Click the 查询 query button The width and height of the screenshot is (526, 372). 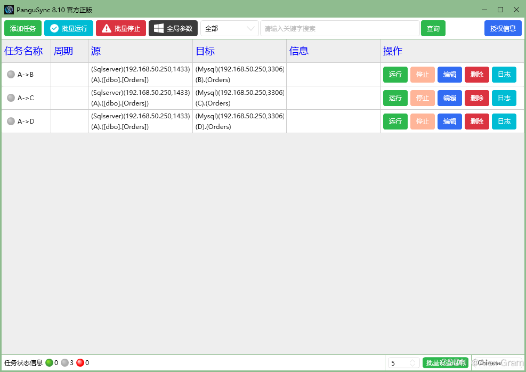433,28
